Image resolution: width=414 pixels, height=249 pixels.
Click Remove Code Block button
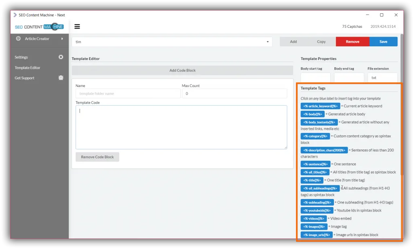97,157
